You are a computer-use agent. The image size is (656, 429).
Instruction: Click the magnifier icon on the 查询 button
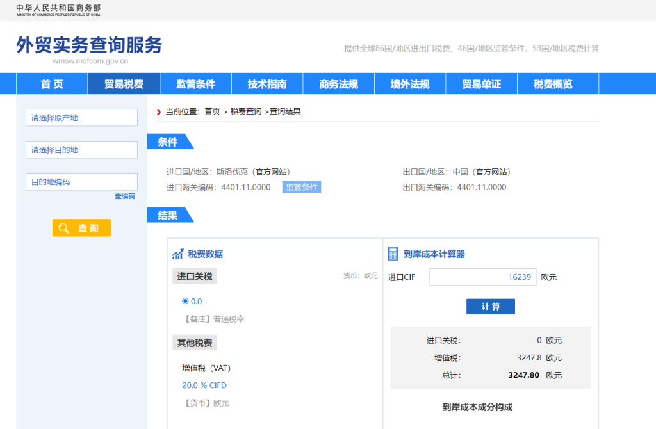click(64, 228)
